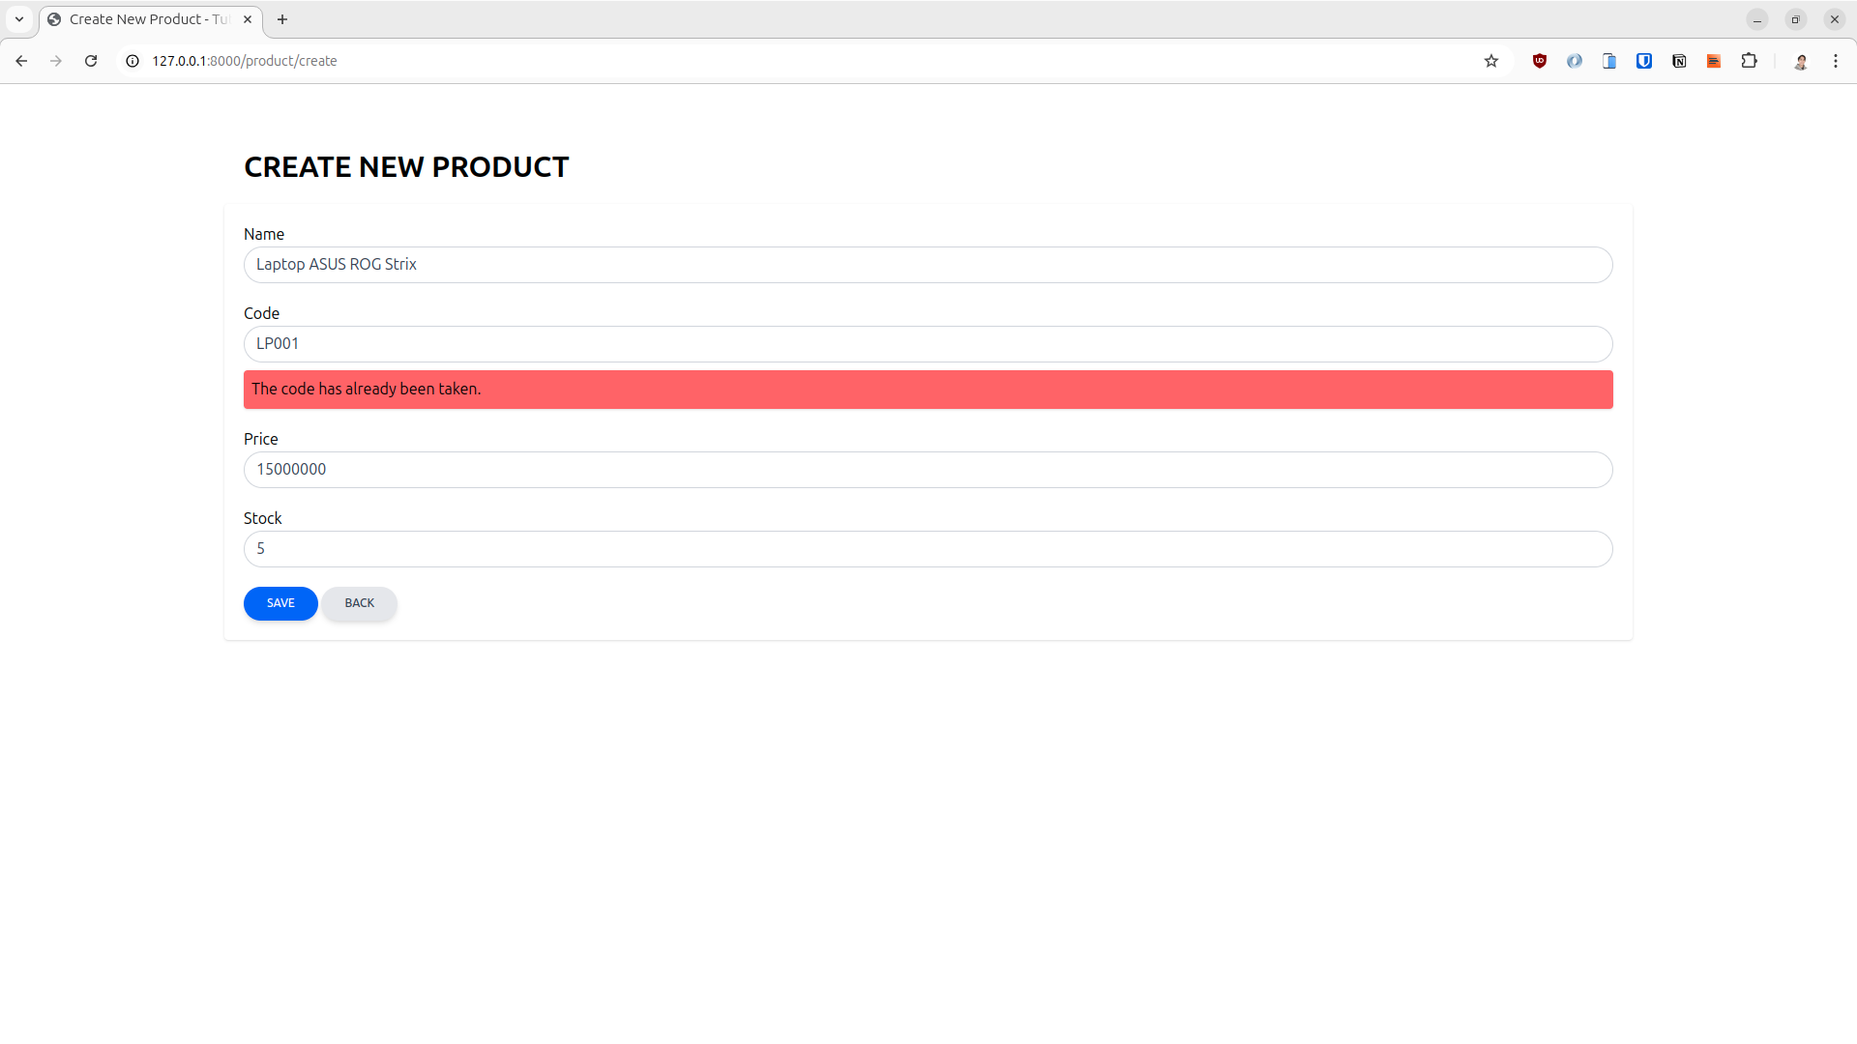Open the Bitwarden password manager extension
This screenshot has height=1044, width=1857.
click(x=1644, y=60)
